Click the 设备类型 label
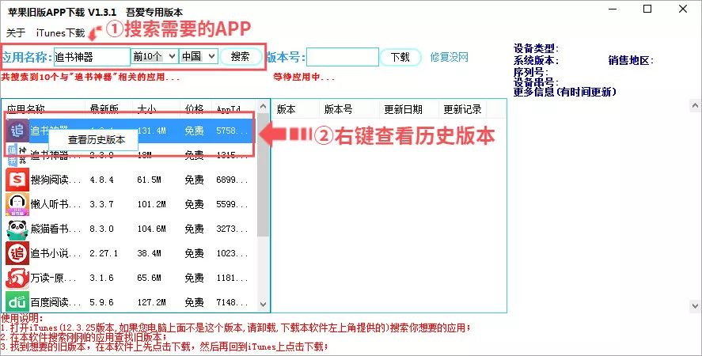702x356 pixels. 536,48
